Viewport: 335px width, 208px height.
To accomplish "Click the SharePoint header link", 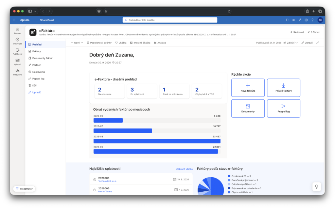I will (x=47, y=20).
